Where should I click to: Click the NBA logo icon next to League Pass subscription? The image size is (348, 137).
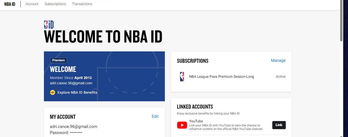182,76
